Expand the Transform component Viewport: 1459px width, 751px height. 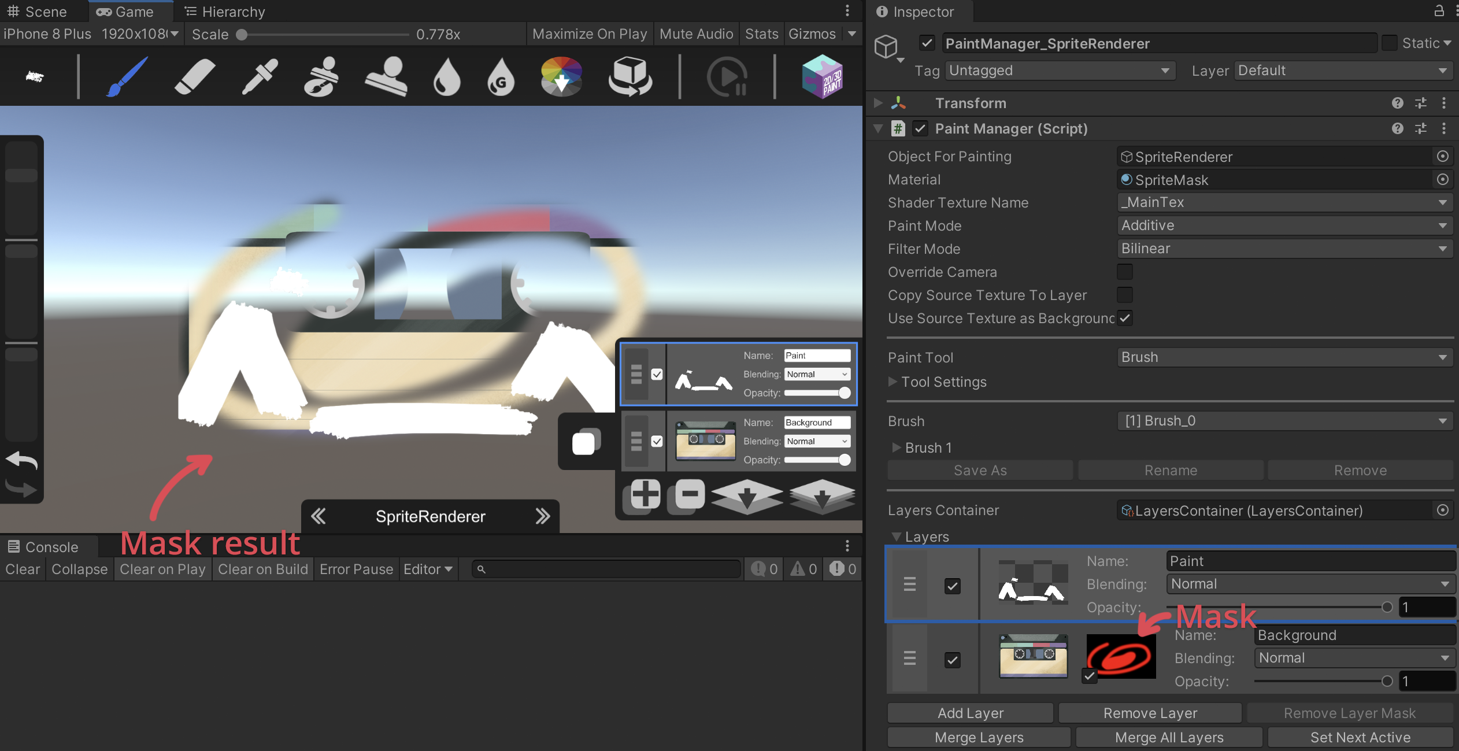pos(878,103)
